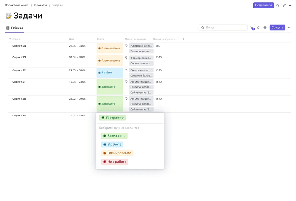The image size is (296, 201).
Task: Click the Статус column header
Action: pyautogui.click(x=101, y=39)
